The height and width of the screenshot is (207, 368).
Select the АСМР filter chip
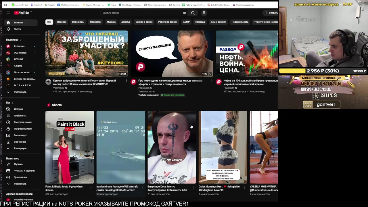coord(186,22)
